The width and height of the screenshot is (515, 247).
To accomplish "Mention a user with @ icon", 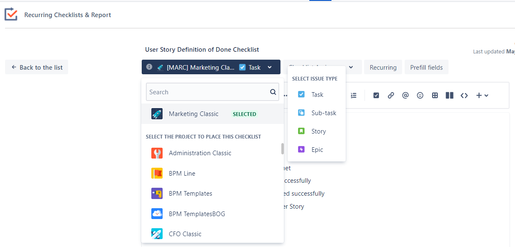I will (x=405, y=96).
